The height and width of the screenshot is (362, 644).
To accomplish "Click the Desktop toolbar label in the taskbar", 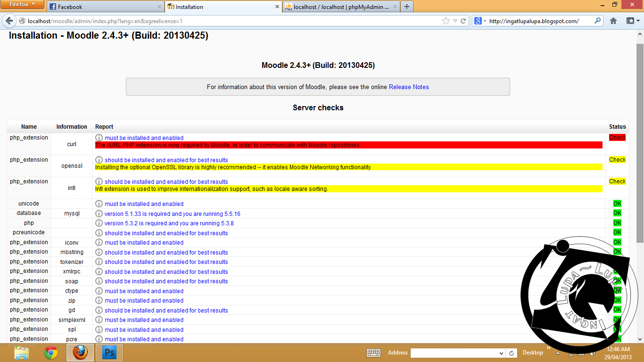I will 533,353.
